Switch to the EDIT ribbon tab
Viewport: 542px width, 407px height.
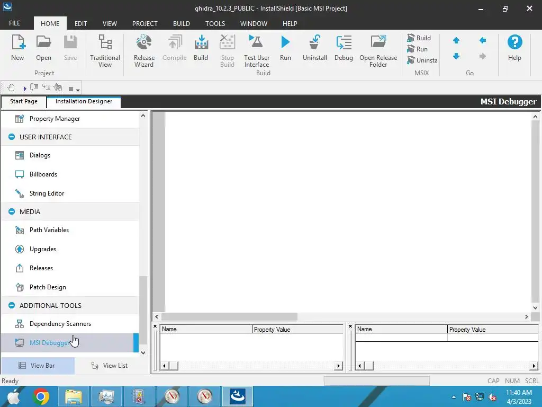[x=80, y=23]
